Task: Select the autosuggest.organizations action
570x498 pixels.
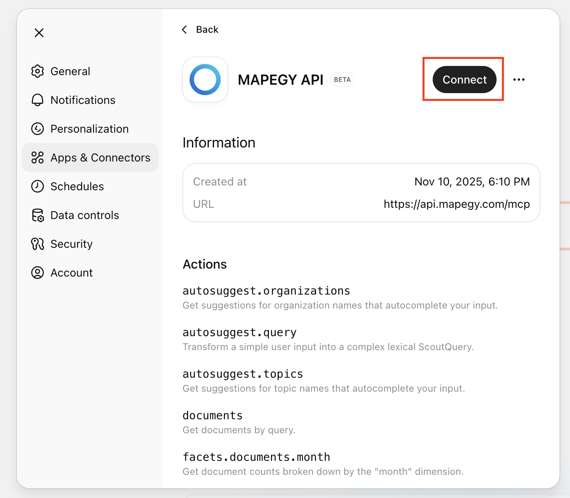Action: tap(266, 291)
